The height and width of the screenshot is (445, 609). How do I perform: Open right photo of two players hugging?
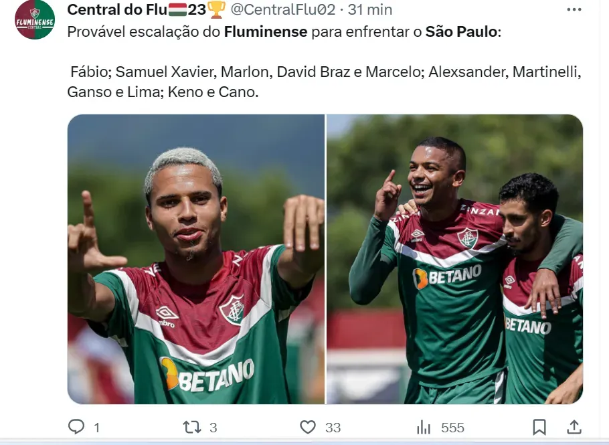tap(455, 259)
